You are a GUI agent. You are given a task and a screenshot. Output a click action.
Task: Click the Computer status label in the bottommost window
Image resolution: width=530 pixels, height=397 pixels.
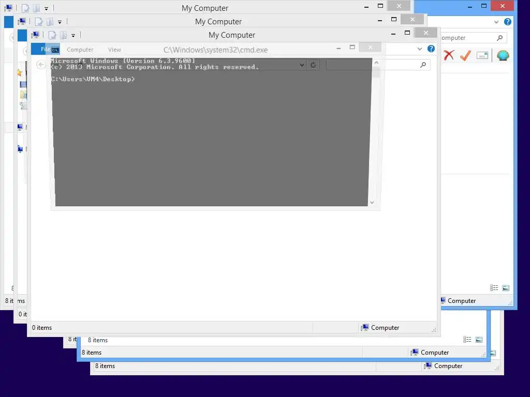[448, 366]
